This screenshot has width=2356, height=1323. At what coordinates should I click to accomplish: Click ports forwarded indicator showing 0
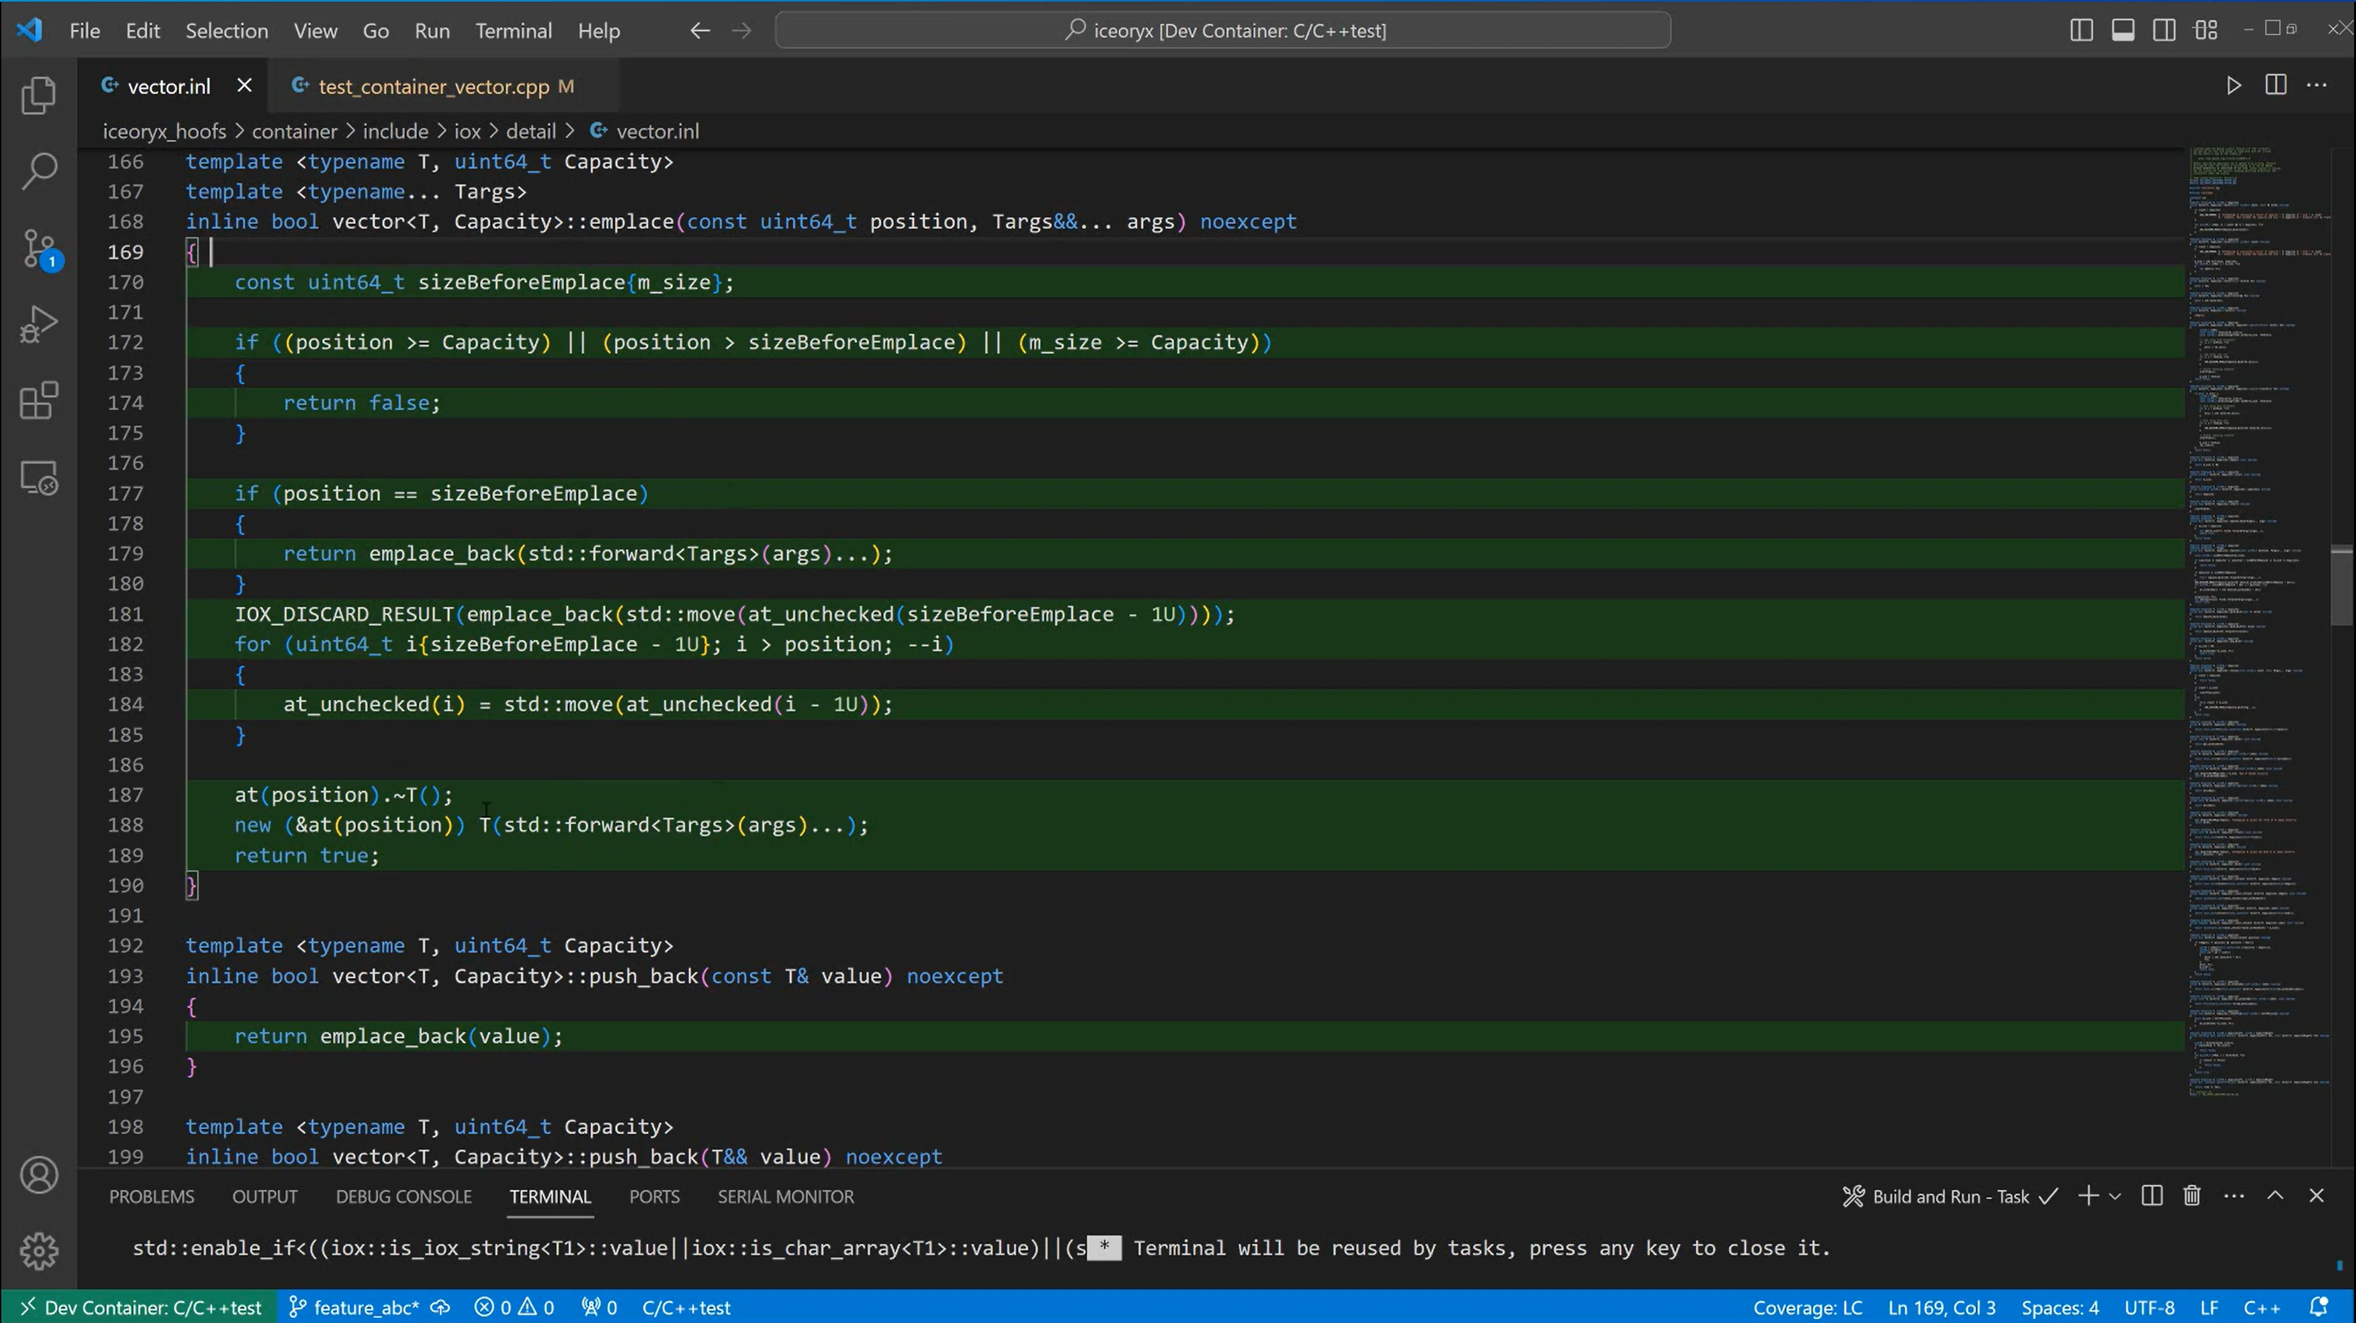[x=599, y=1308]
